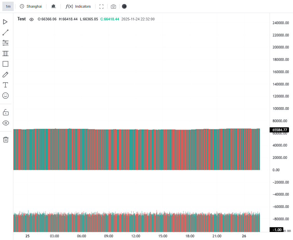Toggle the drawing lock padlock
The height and width of the screenshot is (240, 293).
coord(6,112)
